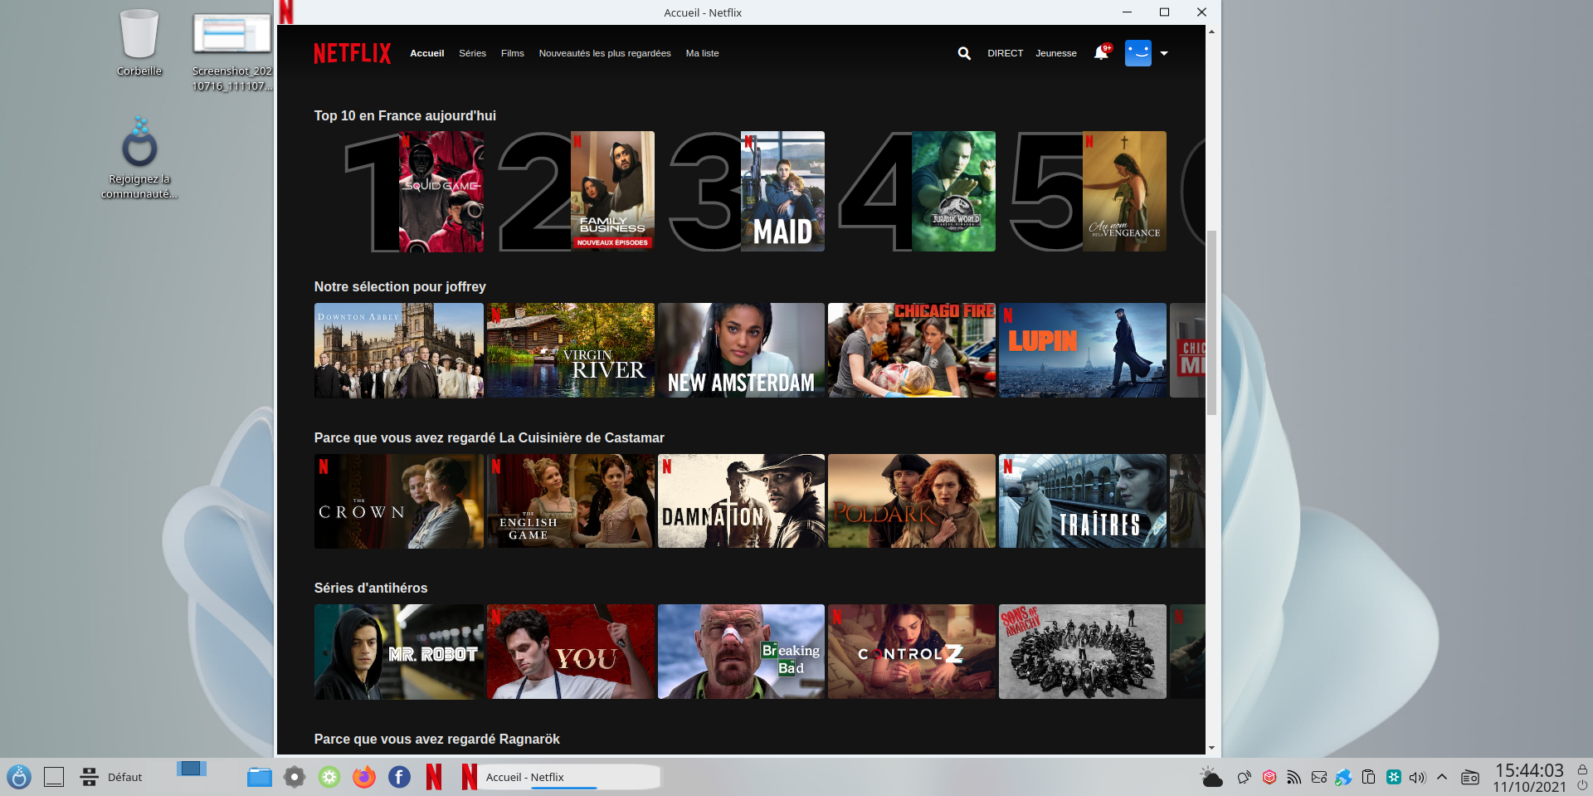Viewport: 1593px width, 796px height.
Task: Open Ma liste in the header
Action: tap(703, 53)
